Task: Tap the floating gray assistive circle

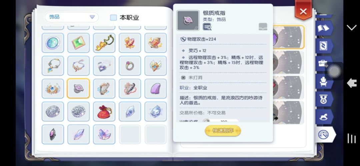Action: point(334,71)
